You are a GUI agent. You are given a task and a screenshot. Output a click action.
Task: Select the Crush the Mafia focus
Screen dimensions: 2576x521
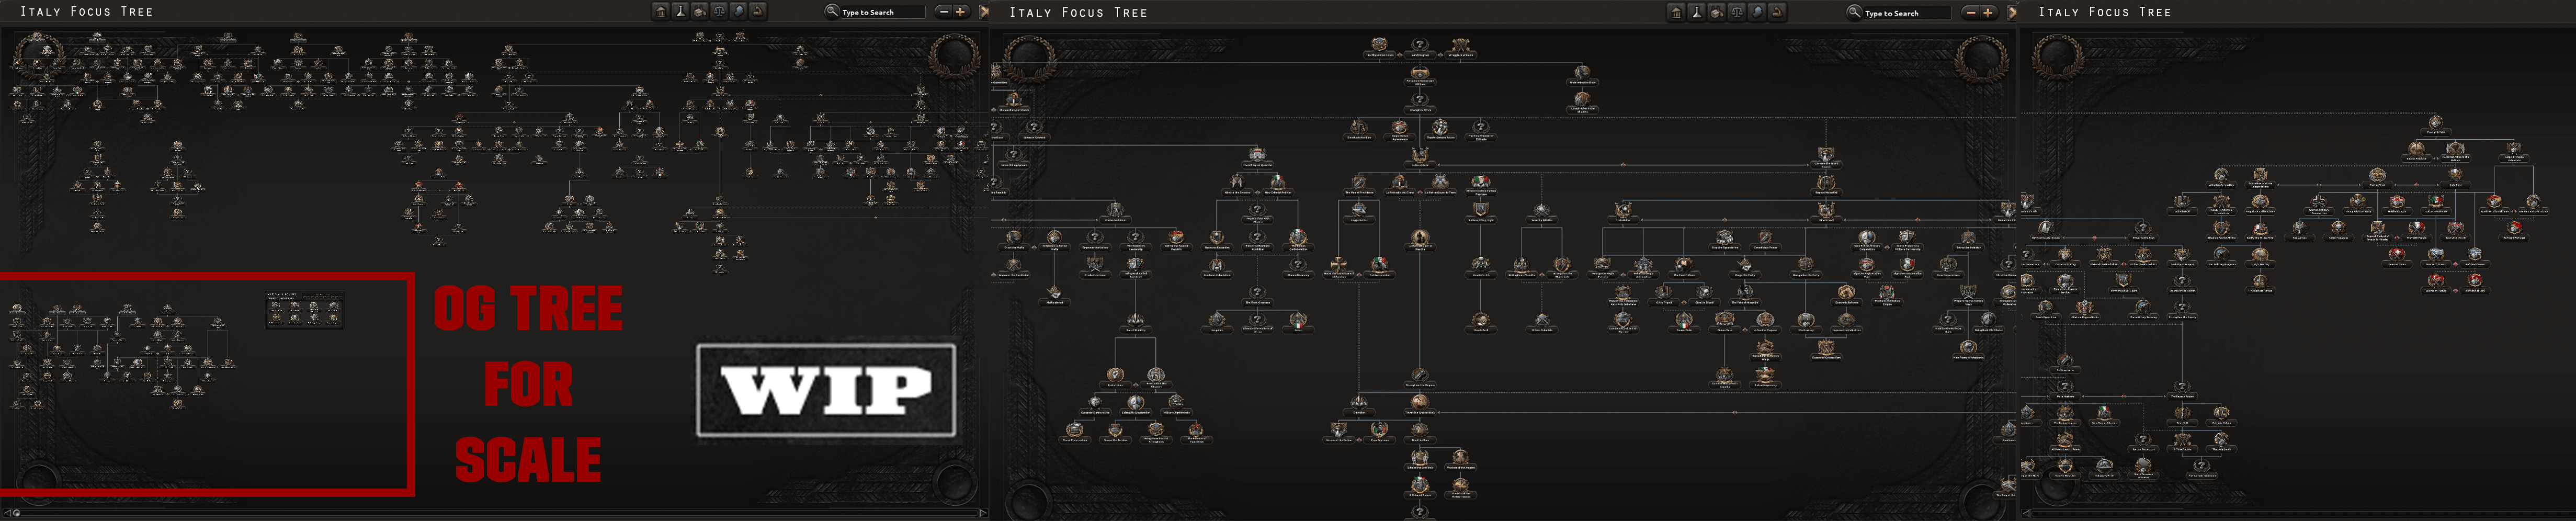pos(1014,241)
